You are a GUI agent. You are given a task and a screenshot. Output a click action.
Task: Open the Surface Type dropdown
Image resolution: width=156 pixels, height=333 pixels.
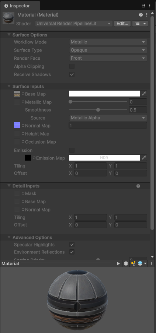(x=108, y=50)
